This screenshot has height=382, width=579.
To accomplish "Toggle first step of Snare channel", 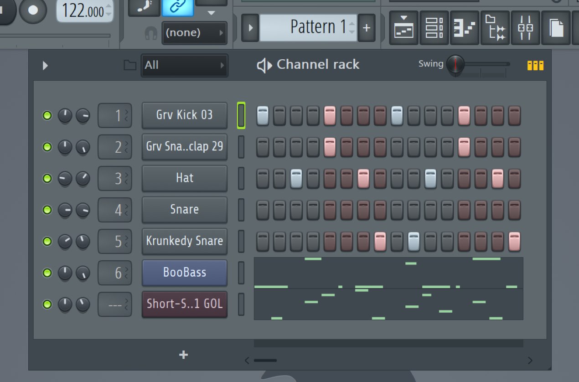I will coord(263,210).
